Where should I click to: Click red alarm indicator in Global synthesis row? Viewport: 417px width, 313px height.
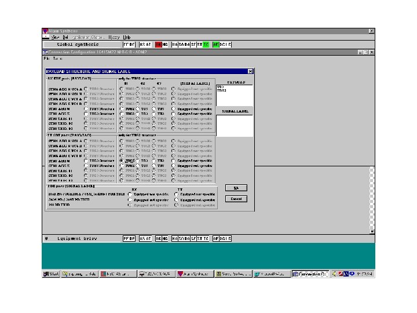point(159,45)
